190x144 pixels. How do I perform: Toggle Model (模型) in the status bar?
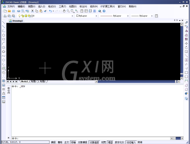[110, 142]
